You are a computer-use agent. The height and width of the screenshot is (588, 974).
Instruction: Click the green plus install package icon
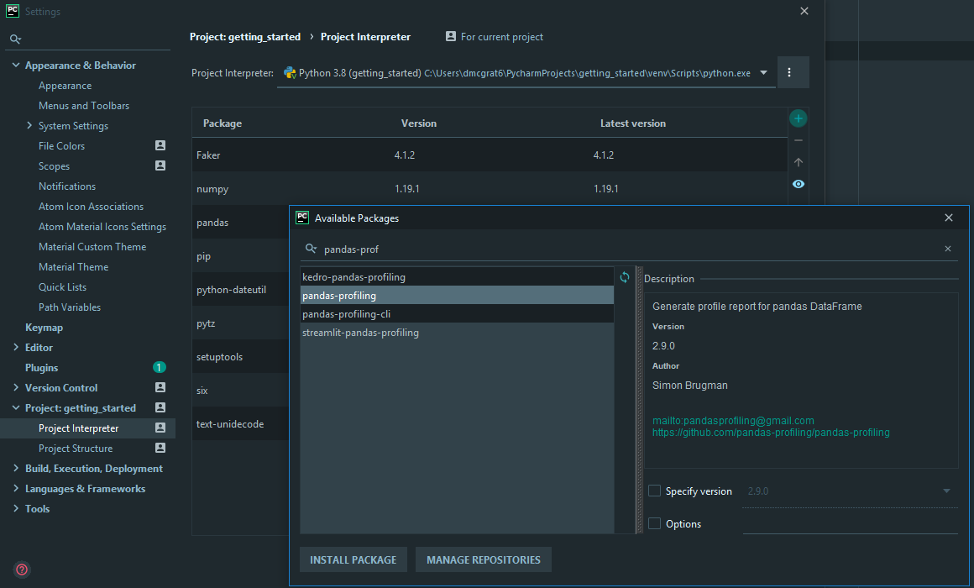(798, 118)
